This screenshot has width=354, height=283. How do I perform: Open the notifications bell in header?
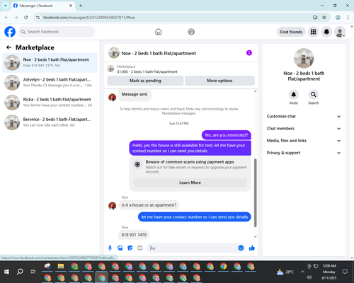[x=326, y=32]
